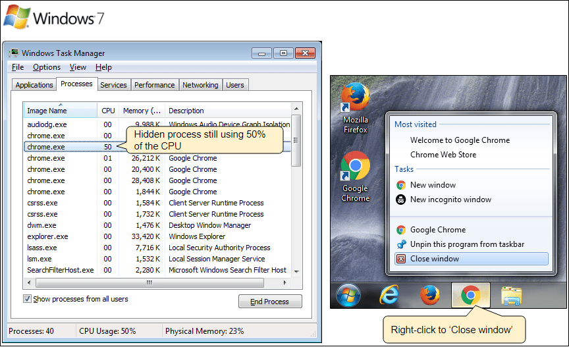569x347 pixels.
Task: Sort by CPU column header
Action: (108, 111)
